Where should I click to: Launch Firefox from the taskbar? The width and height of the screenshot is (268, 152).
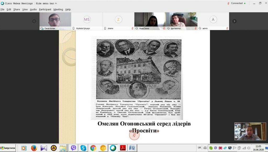(x=33, y=148)
